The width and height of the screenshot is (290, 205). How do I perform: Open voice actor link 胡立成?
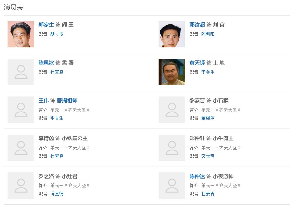[57, 34]
